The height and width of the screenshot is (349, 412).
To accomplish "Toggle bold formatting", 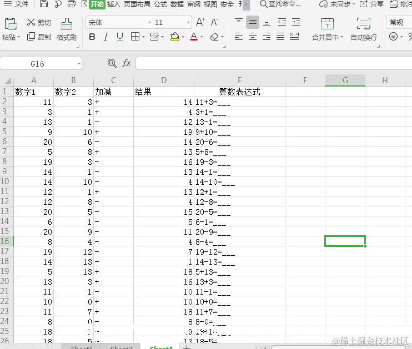I will point(92,37).
